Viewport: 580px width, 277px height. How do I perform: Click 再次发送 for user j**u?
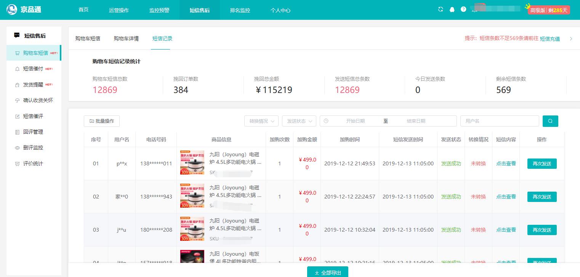coord(542,230)
